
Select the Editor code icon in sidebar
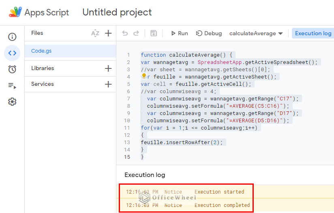[x=12, y=53]
